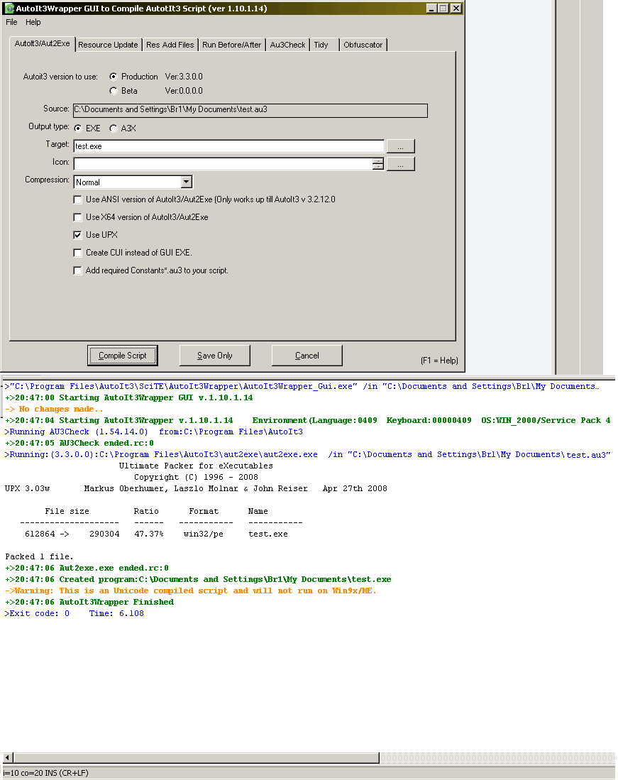Browse for Icon file with ... button
Viewport: 618px width, 780px height.
(x=400, y=164)
